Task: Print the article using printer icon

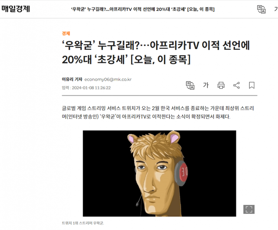Action: 221,85
